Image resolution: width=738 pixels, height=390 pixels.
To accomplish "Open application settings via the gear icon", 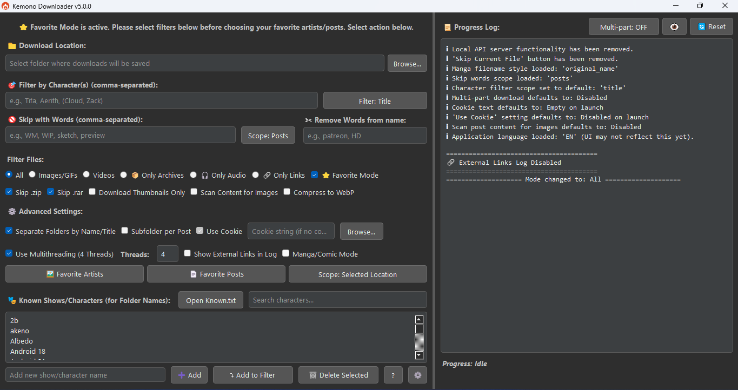I will (417, 375).
